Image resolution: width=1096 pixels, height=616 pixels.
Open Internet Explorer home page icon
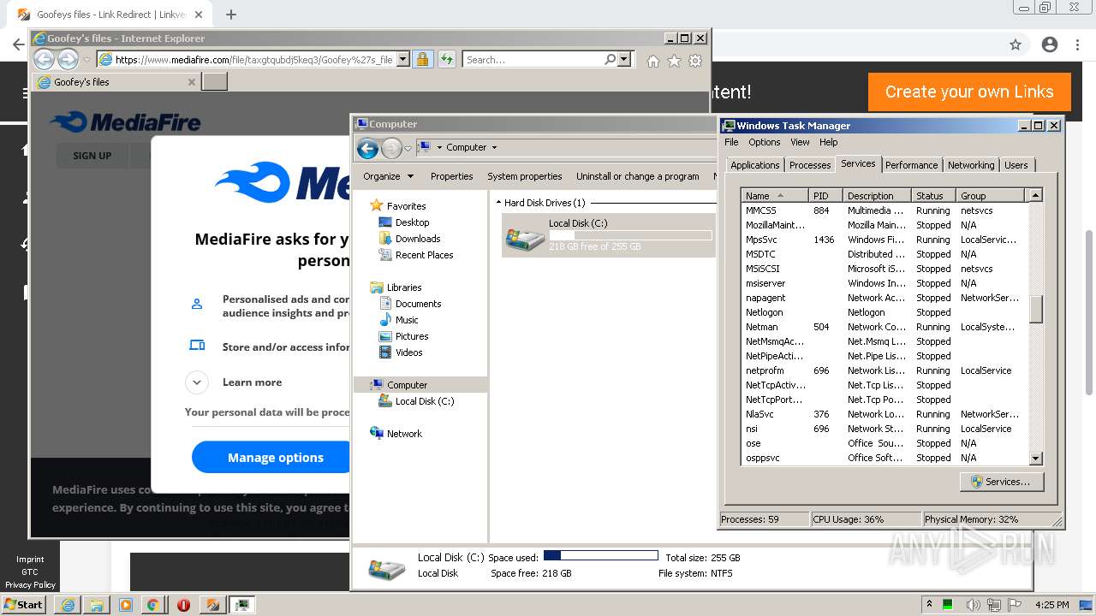click(653, 60)
